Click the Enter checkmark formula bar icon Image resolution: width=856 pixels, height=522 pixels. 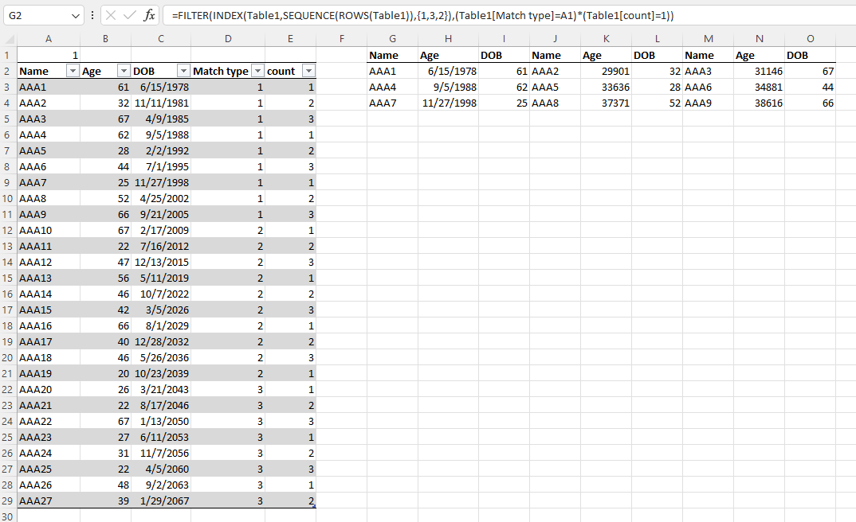pos(129,15)
